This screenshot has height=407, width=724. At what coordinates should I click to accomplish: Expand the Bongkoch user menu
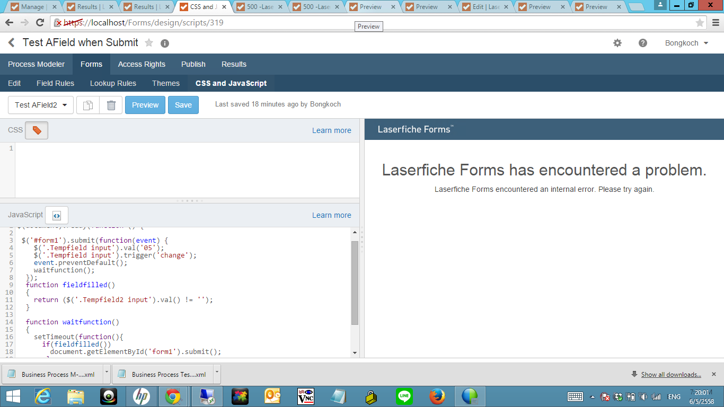click(686, 43)
